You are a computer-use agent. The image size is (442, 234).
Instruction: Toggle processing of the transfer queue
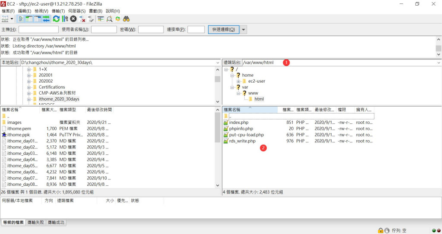tap(65, 19)
